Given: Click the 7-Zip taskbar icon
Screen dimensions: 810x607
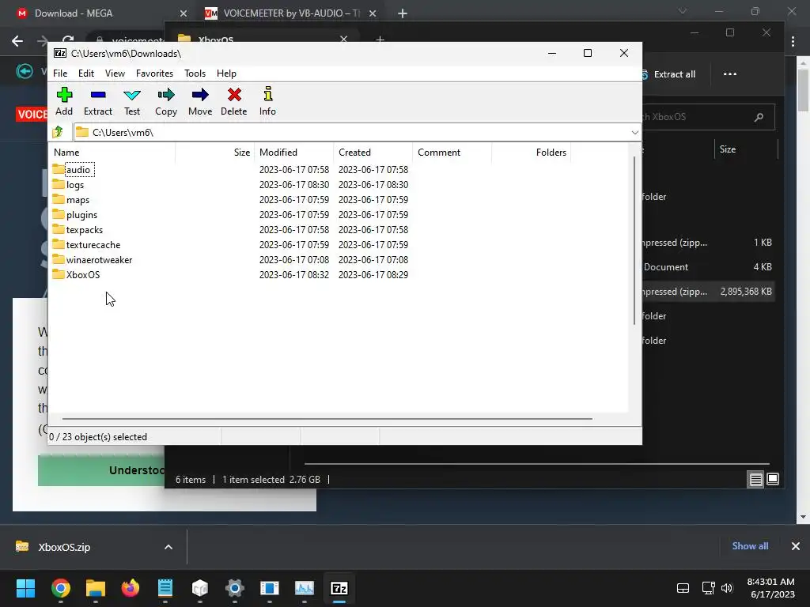Looking at the screenshot, I should point(339,588).
